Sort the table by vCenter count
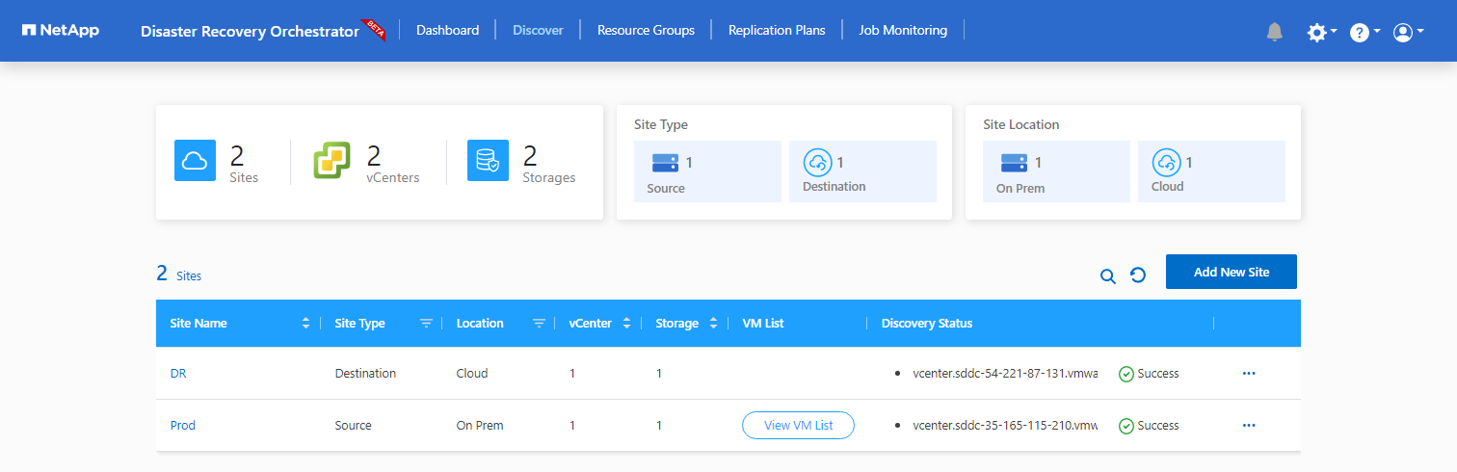This screenshot has height=472, width=1457. [x=626, y=324]
